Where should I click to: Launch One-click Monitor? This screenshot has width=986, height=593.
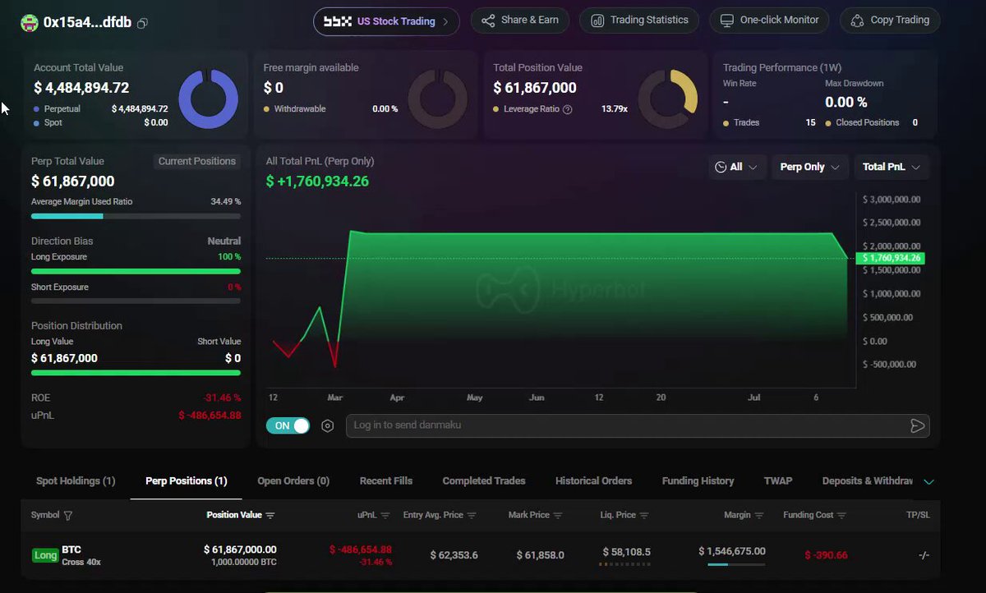[x=769, y=21]
